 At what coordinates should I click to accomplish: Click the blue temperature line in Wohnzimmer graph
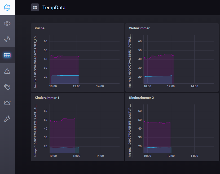(159, 76)
